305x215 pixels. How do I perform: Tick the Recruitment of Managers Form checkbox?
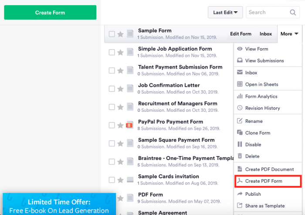click(112, 107)
